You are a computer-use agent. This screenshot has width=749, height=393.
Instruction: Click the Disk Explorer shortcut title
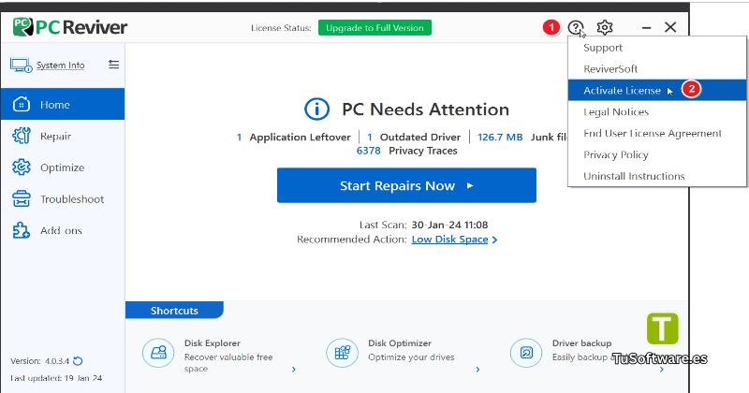[x=213, y=342]
